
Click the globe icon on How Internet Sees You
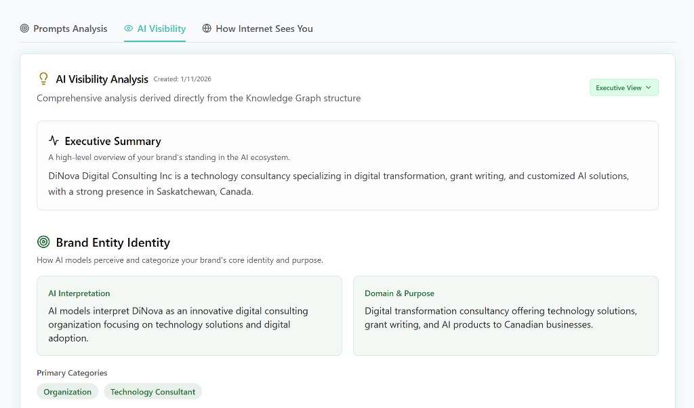207,28
